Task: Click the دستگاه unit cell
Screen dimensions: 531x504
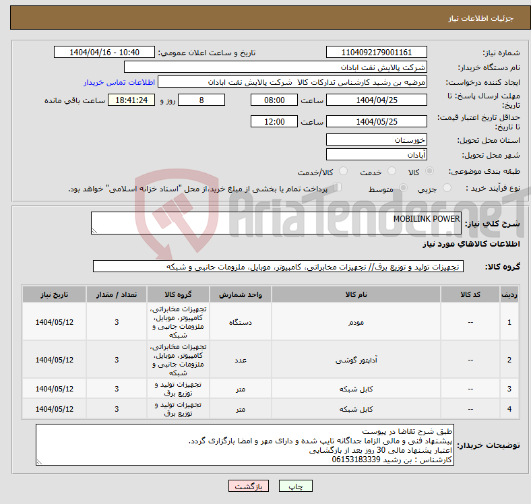Action: point(241,322)
